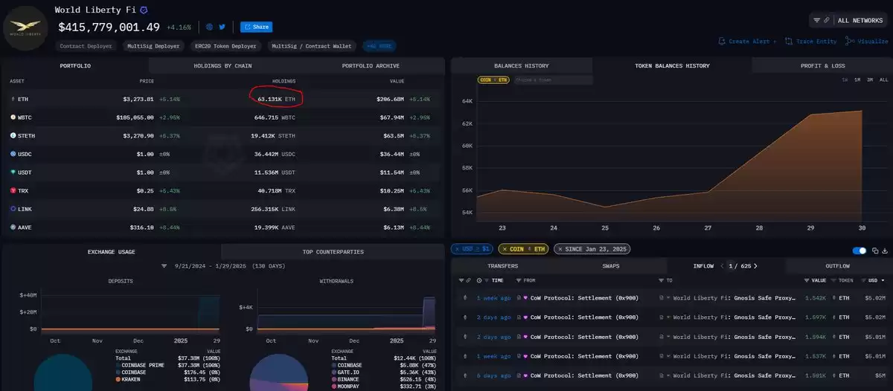Viewport: 893px width, 391px height.
Task: Open the FROM column filter
Action: point(519,280)
